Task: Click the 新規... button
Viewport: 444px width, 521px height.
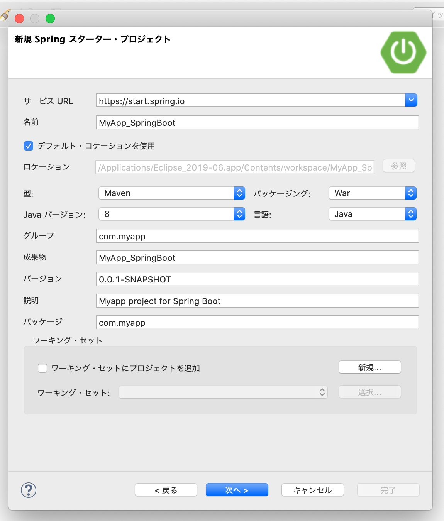Action: [x=370, y=367]
